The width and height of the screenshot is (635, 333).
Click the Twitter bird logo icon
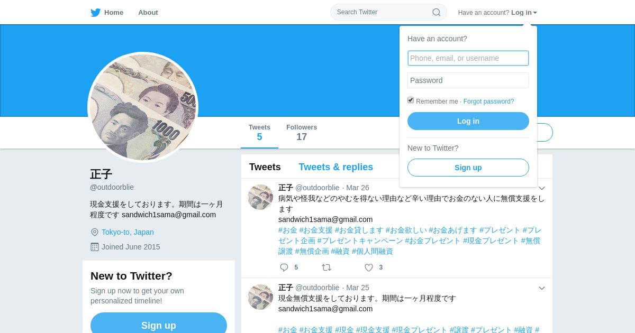tap(95, 13)
